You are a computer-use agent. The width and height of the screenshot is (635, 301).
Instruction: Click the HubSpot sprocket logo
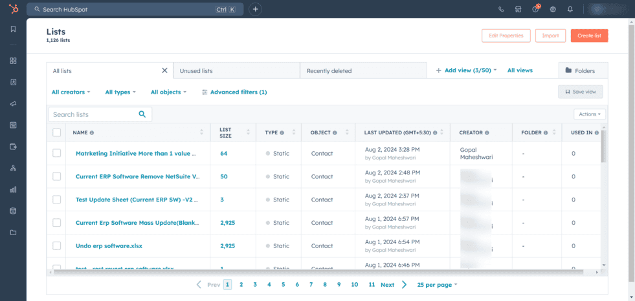[12, 9]
